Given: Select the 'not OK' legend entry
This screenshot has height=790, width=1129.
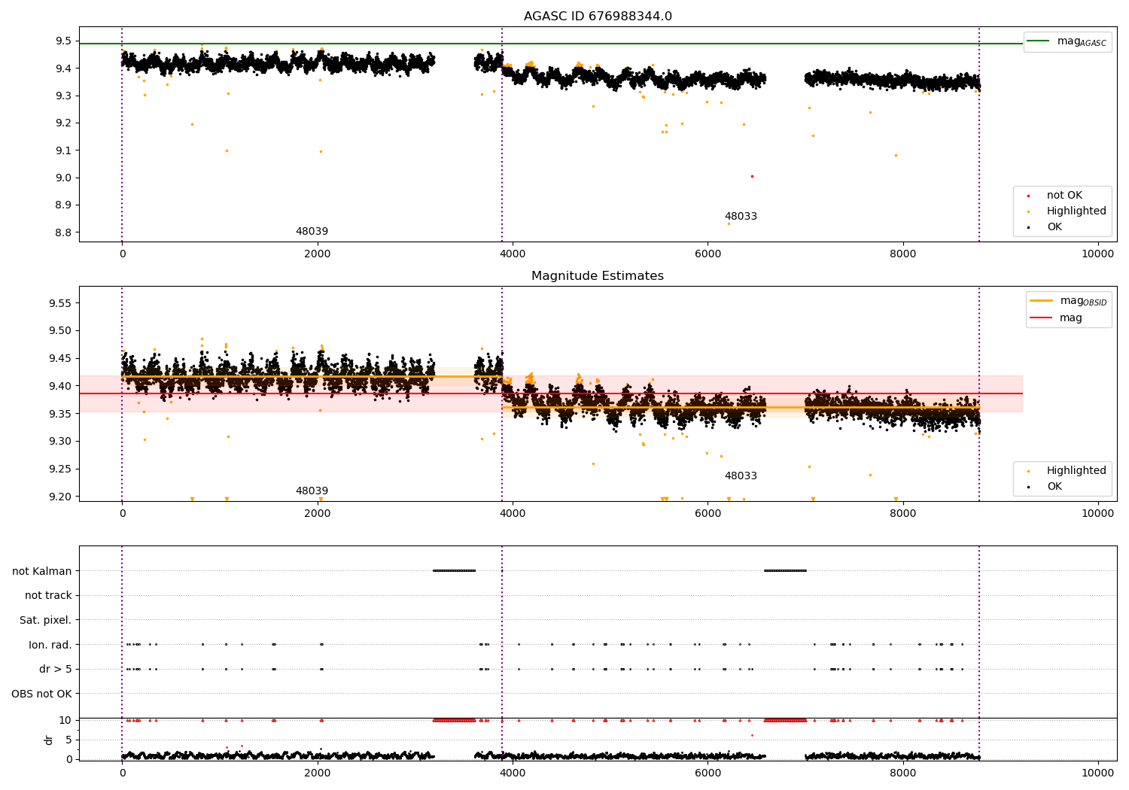Looking at the screenshot, I should point(1064,196).
